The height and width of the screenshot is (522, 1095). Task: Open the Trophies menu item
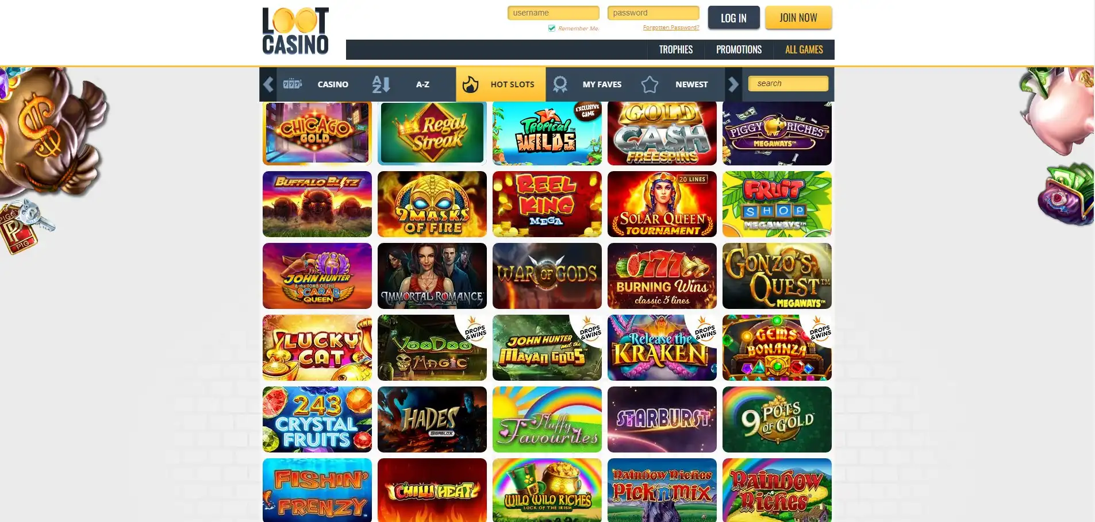pyautogui.click(x=675, y=50)
